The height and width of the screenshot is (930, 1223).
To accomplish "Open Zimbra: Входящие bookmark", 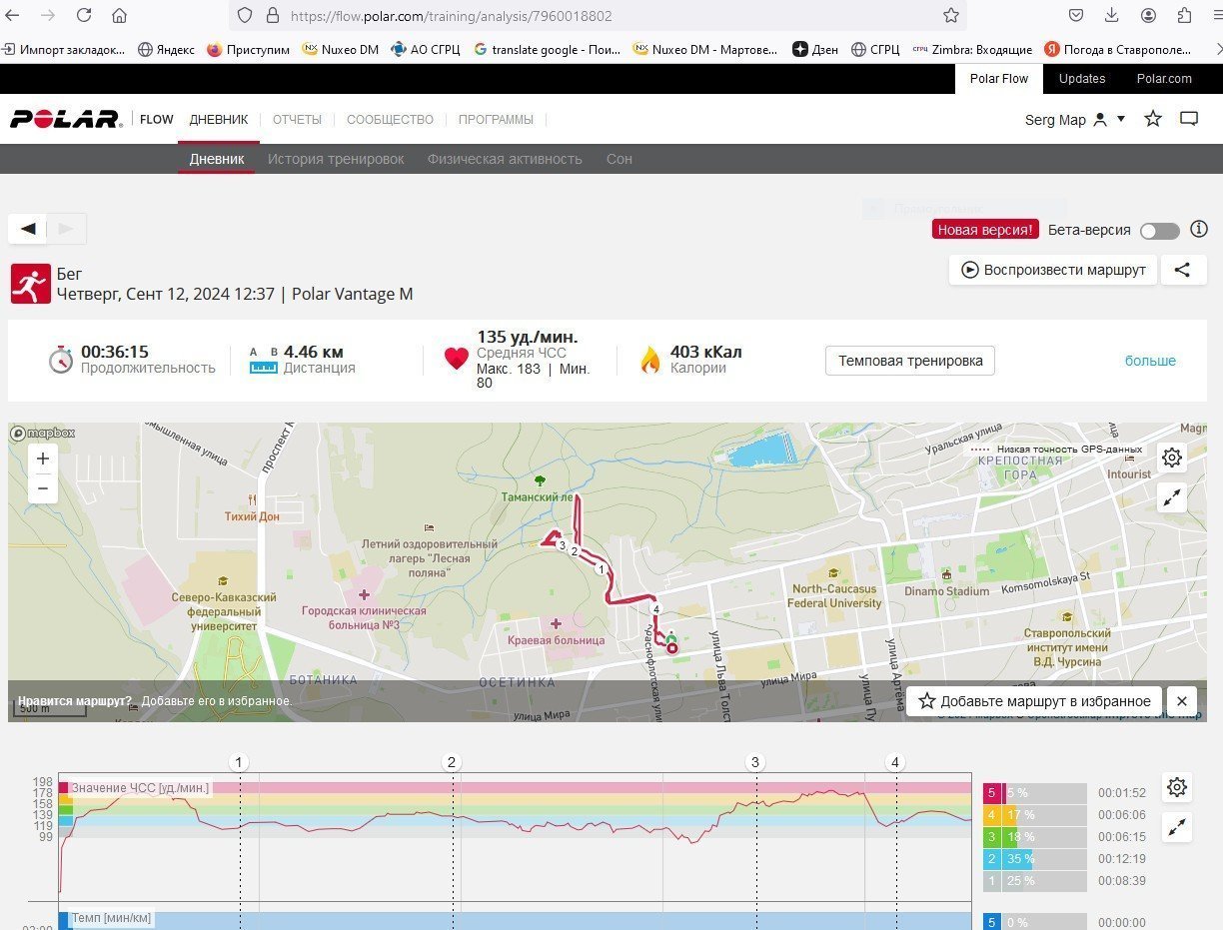I will [x=972, y=49].
